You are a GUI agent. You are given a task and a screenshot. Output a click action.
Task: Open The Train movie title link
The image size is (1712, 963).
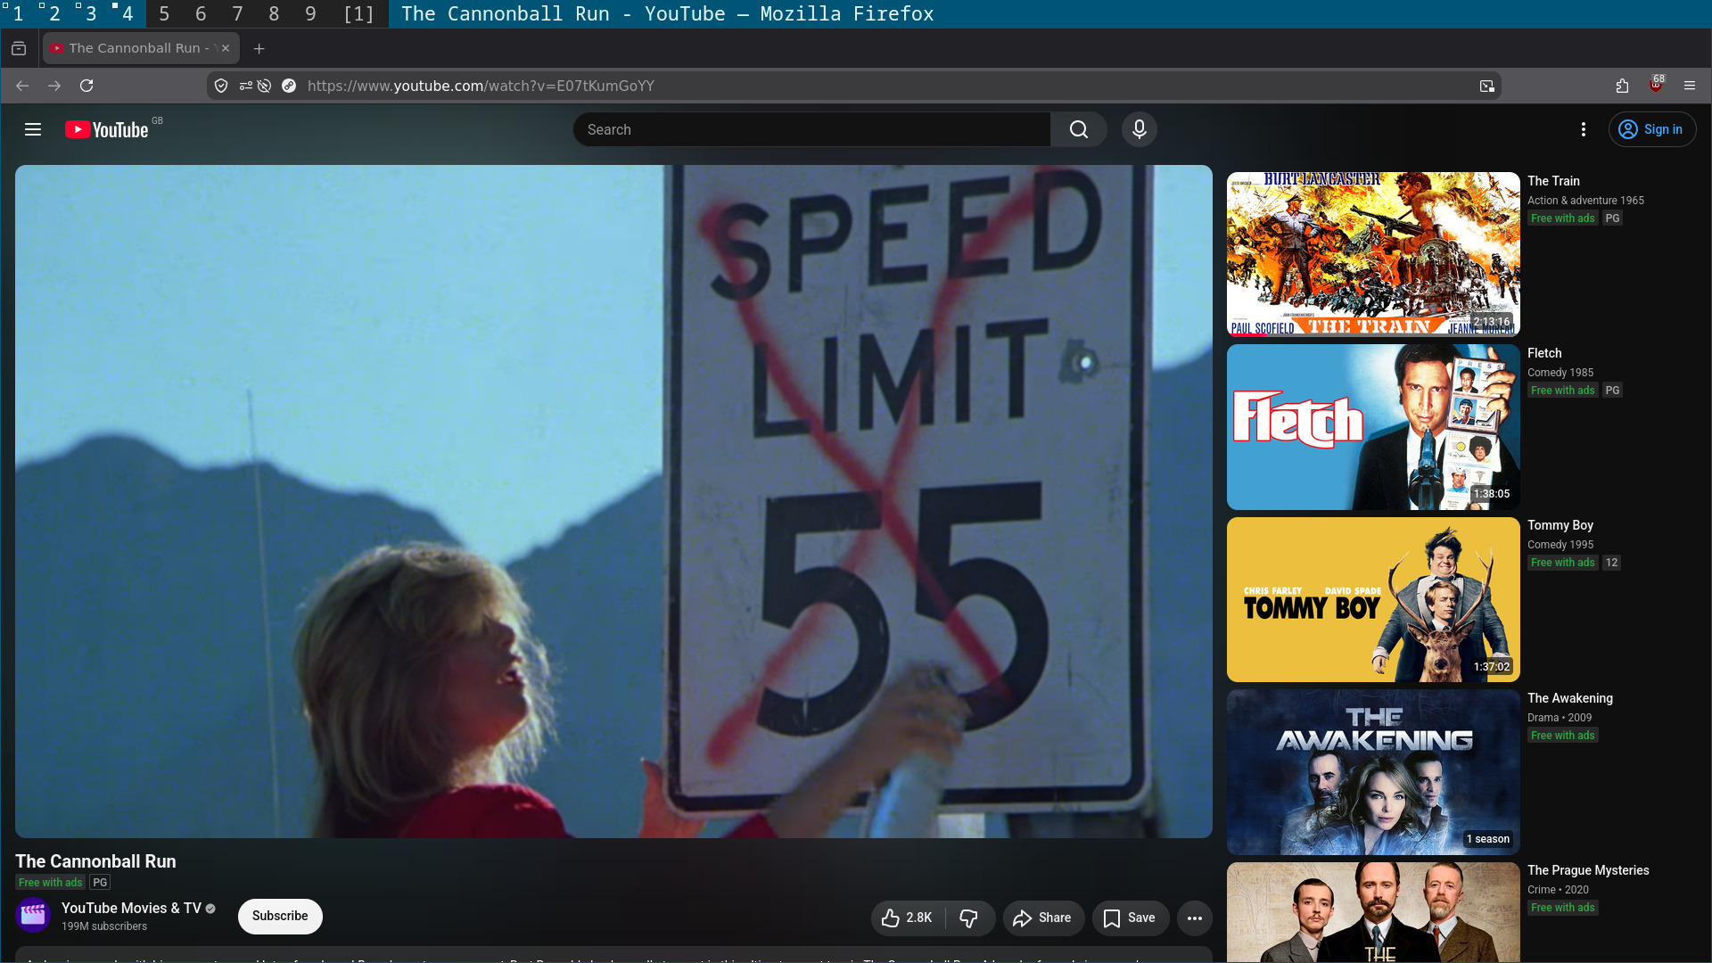click(1553, 181)
